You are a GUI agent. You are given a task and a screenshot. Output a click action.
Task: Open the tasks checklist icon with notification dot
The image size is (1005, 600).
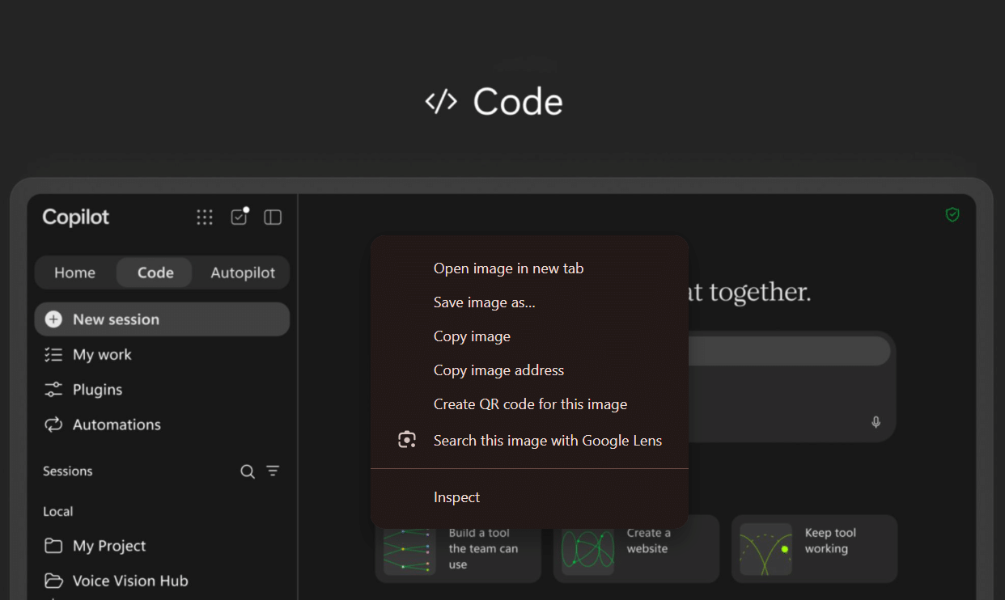[x=240, y=216]
